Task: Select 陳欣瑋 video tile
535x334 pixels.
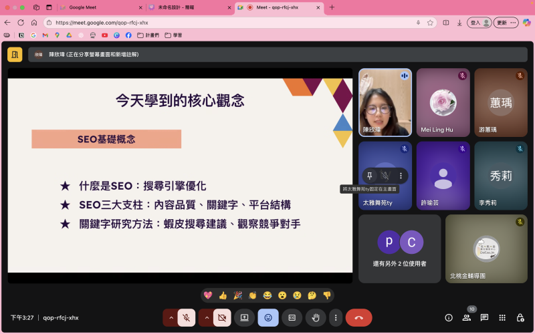Action: click(385, 103)
